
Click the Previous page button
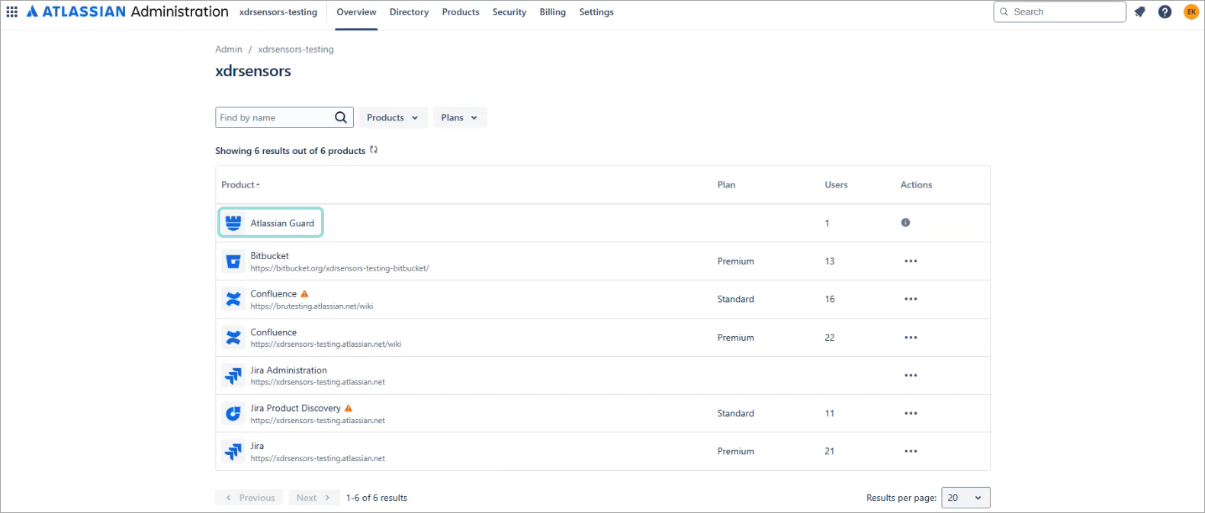click(249, 498)
